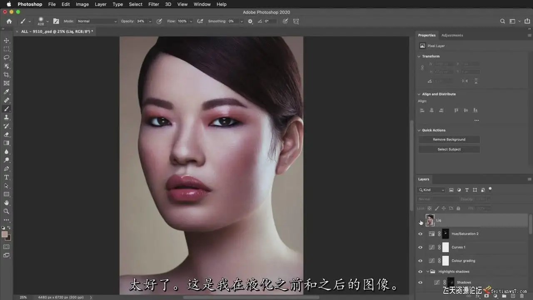Click the Remove Background button
The height and width of the screenshot is (300, 533).
449,140
